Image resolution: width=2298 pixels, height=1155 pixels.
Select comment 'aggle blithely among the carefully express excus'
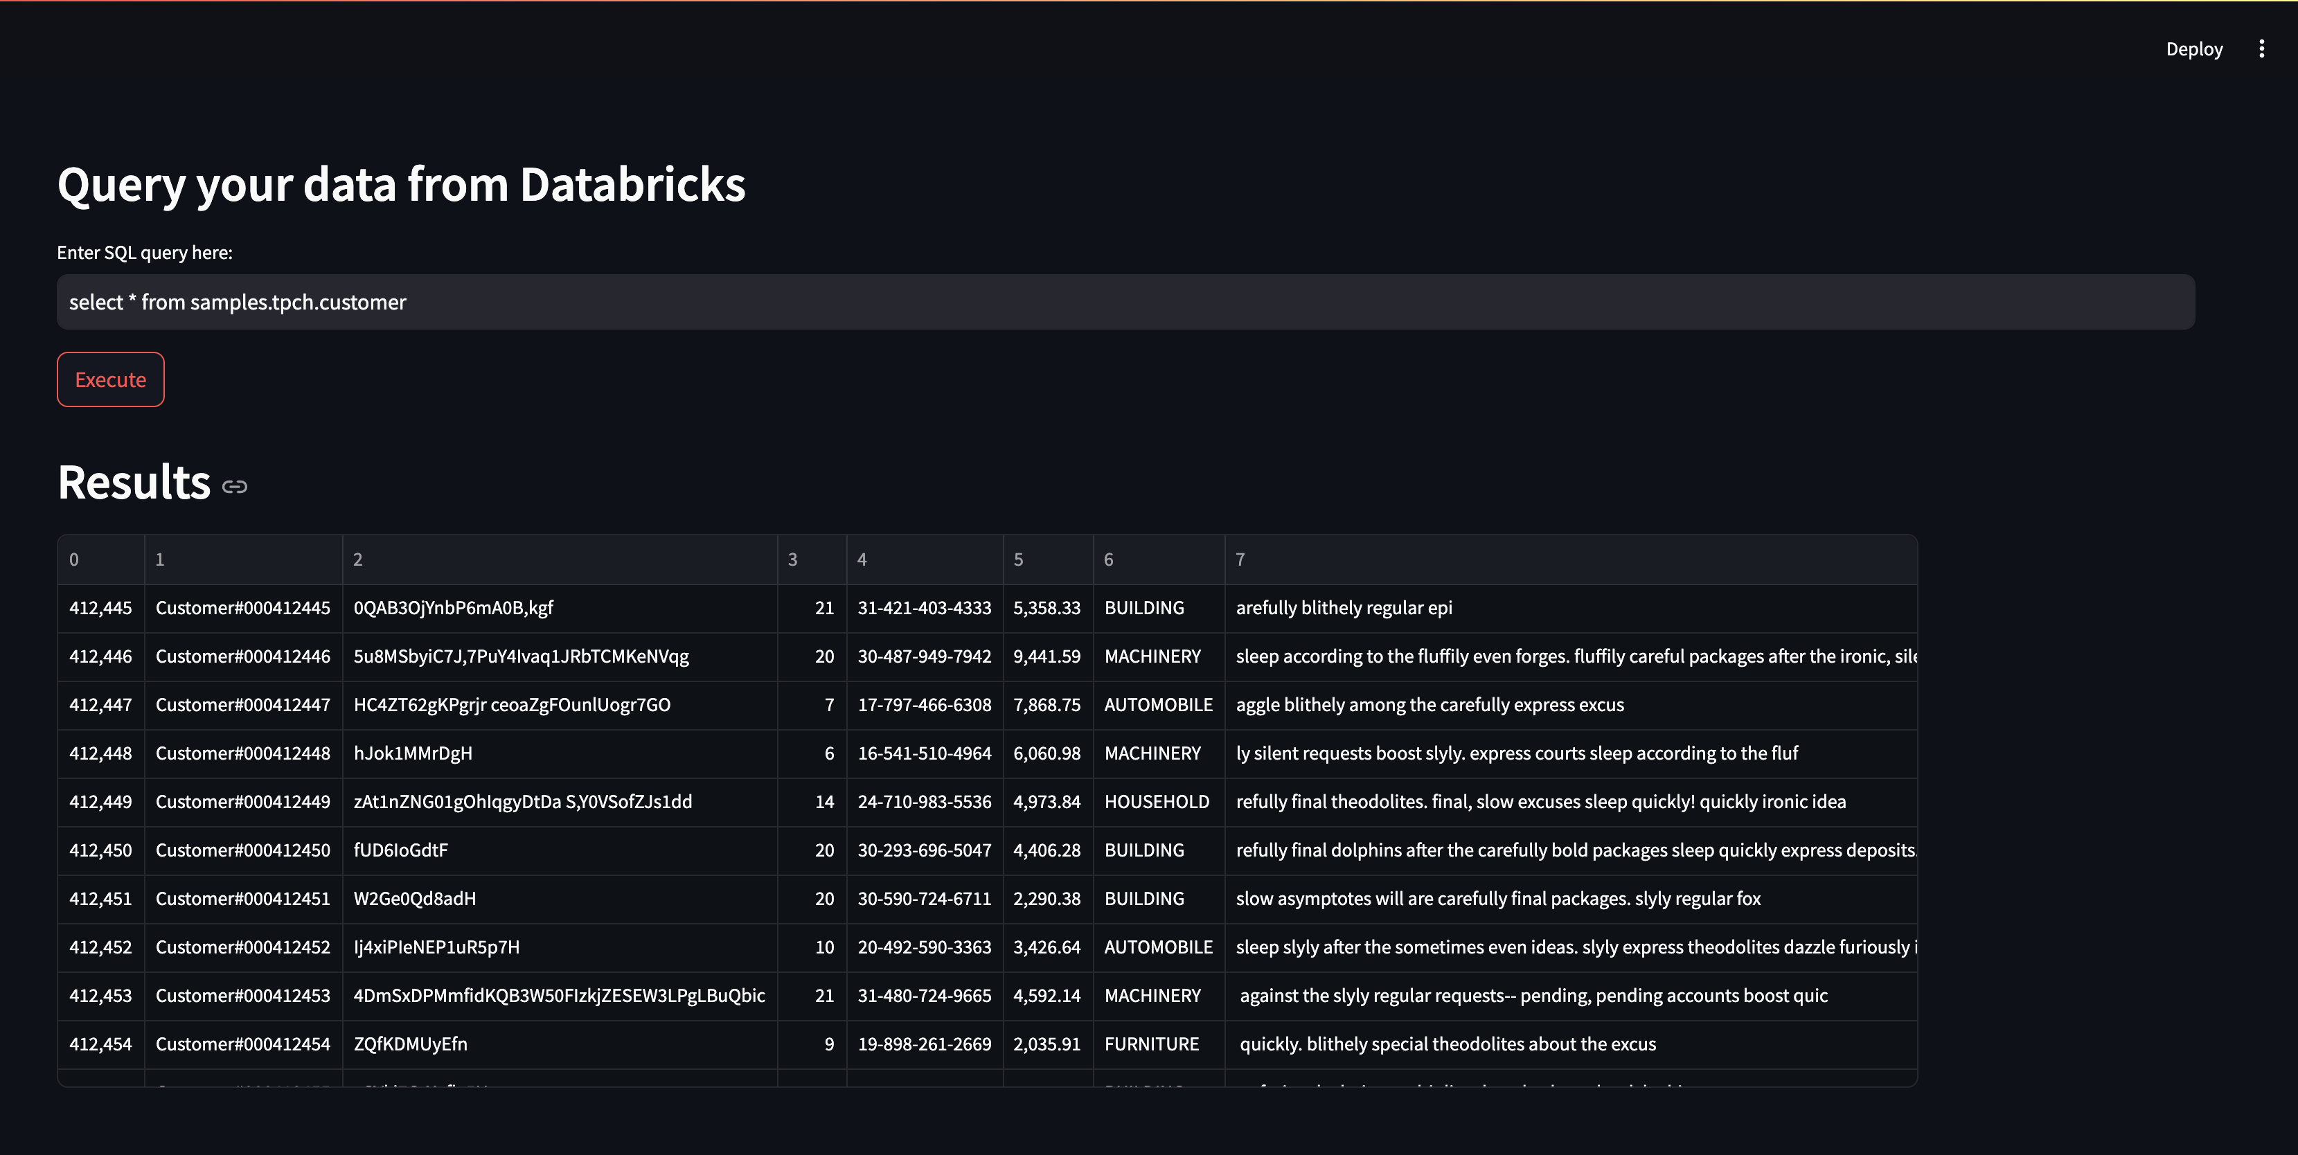[x=1571, y=705]
